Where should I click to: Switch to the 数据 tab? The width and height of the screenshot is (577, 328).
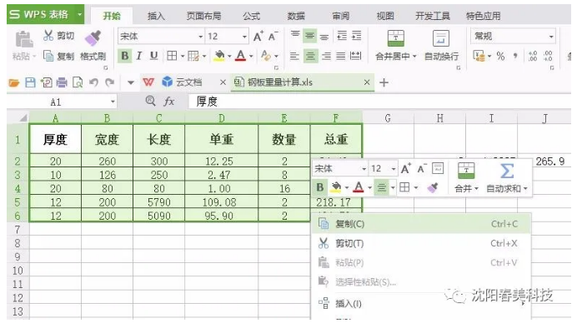pyautogui.click(x=296, y=16)
